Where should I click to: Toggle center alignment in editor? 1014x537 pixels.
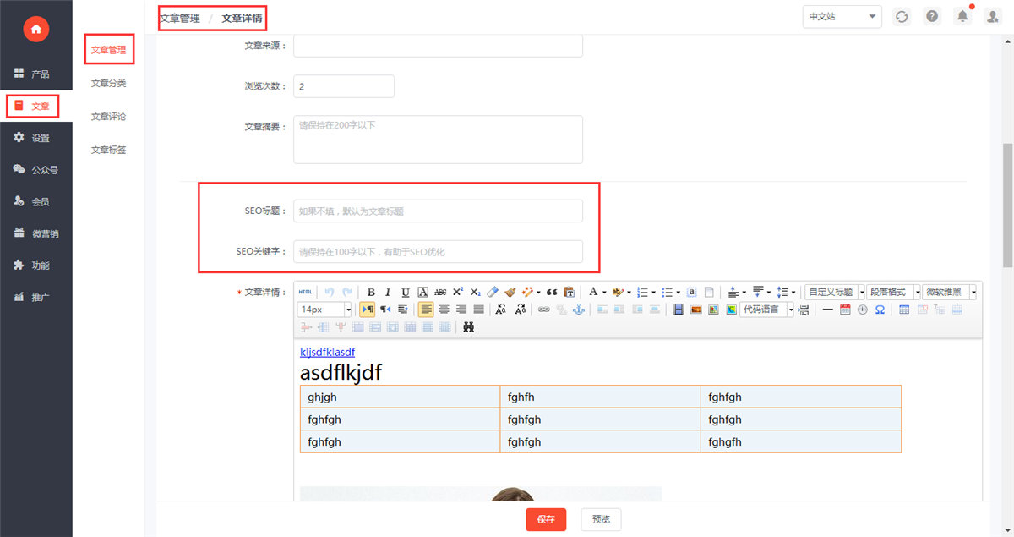coord(444,310)
